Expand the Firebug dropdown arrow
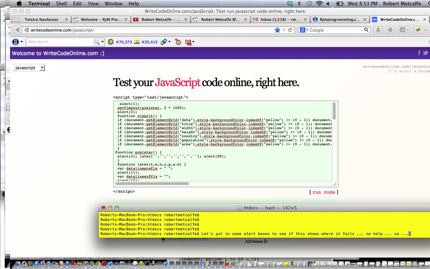 pyautogui.click(x=425, y=30)
